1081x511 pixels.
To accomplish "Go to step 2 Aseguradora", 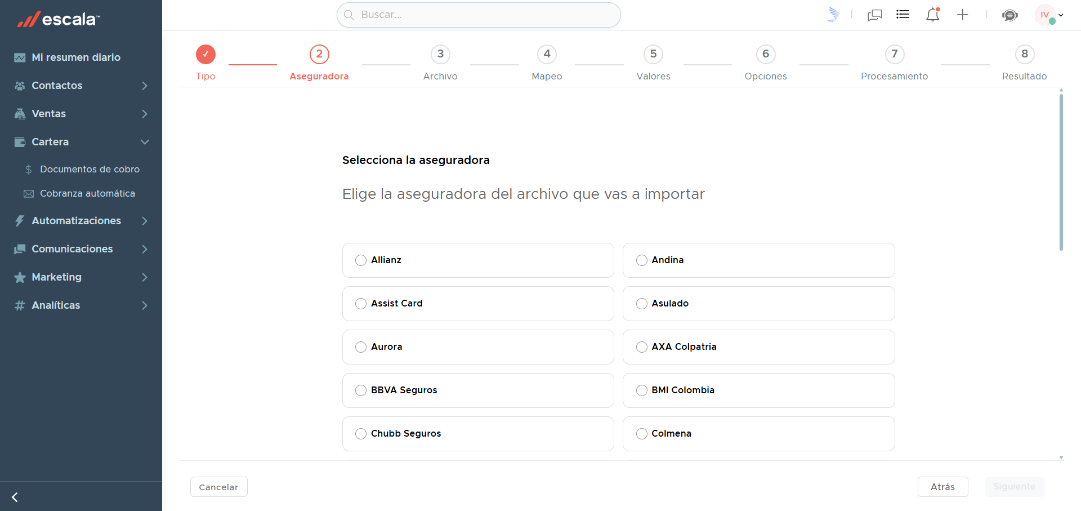I will 319,63.
